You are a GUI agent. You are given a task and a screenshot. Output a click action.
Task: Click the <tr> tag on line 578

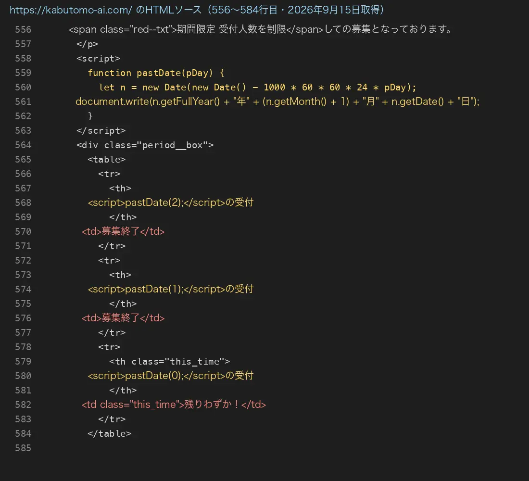(x=109, y=347)
